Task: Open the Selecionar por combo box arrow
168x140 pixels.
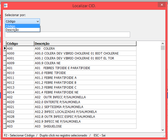Action: click(x=38, y=21)
